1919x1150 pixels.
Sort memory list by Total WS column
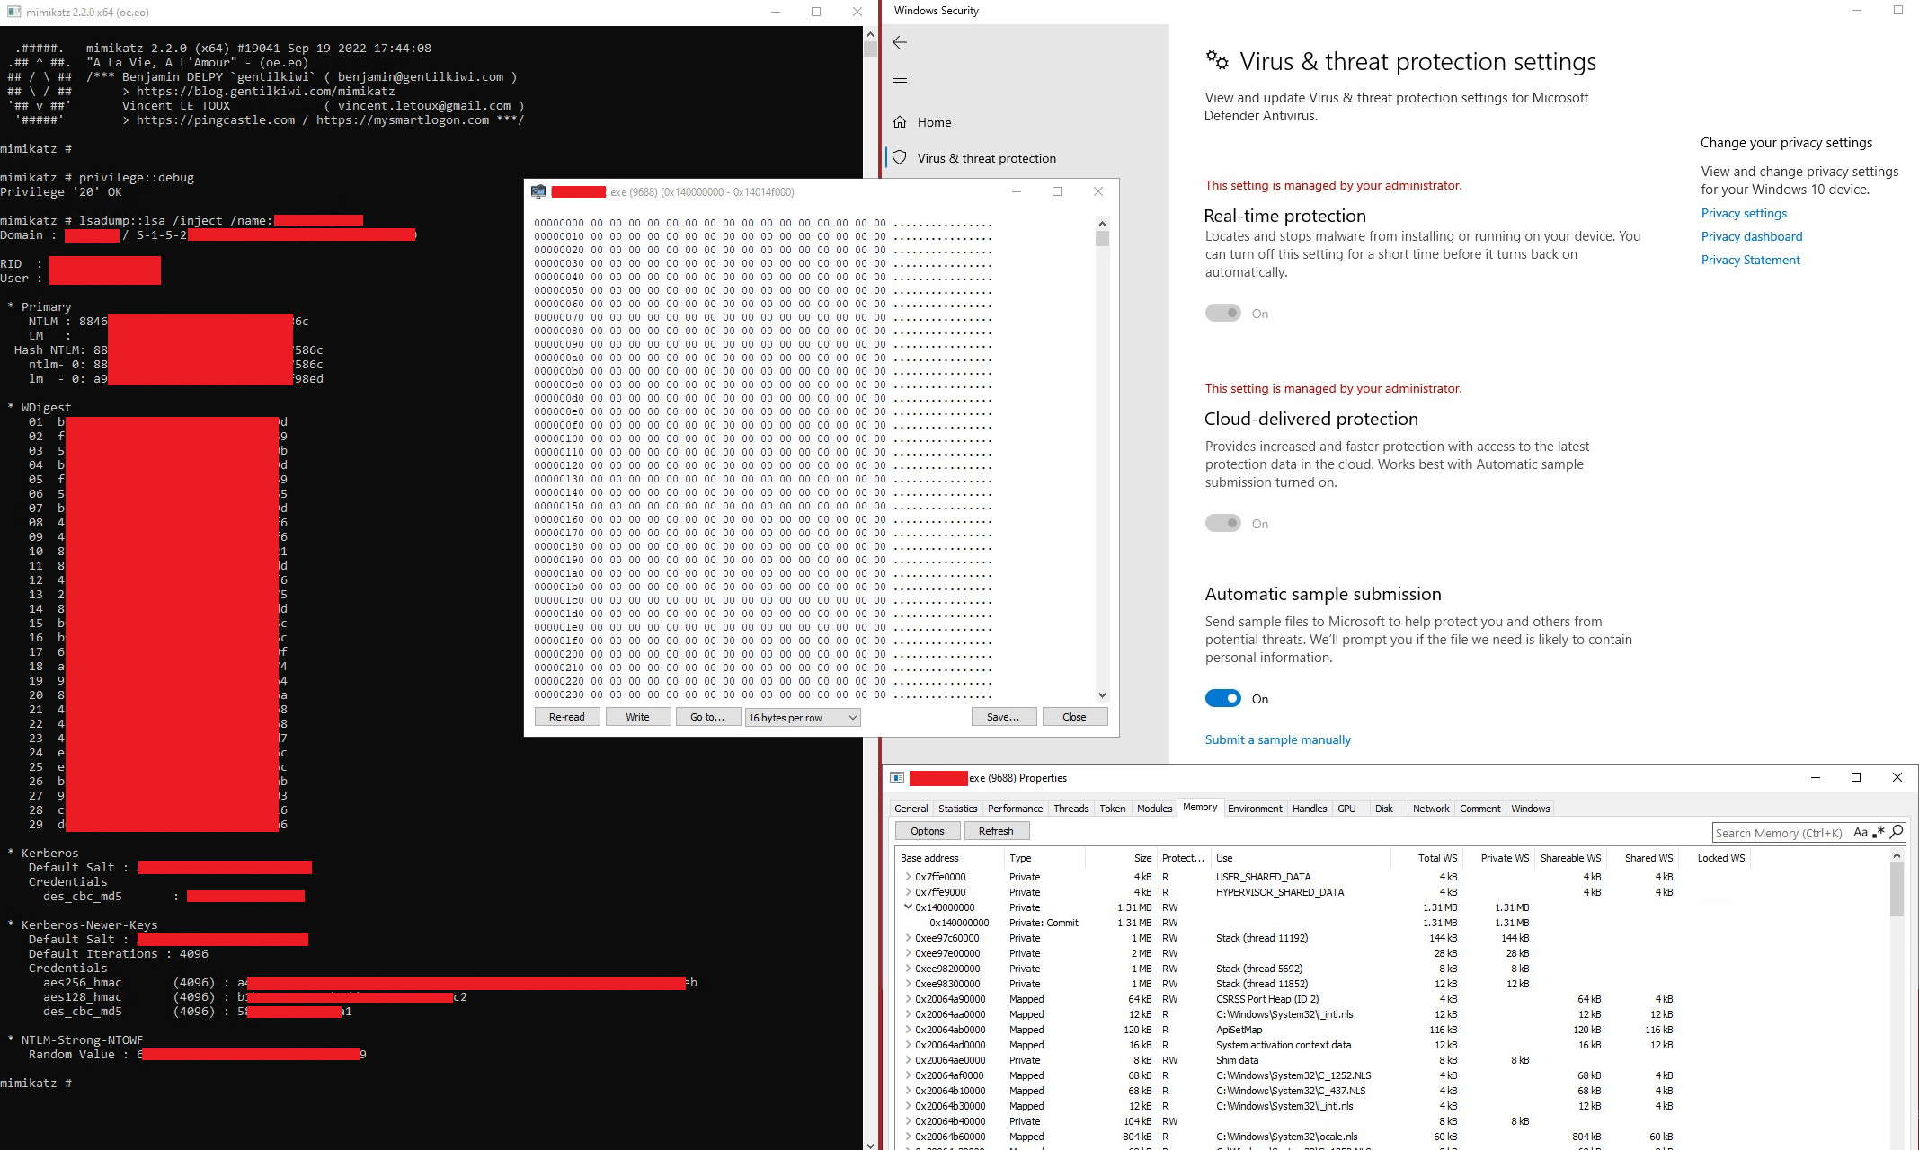coord(1426,858)
